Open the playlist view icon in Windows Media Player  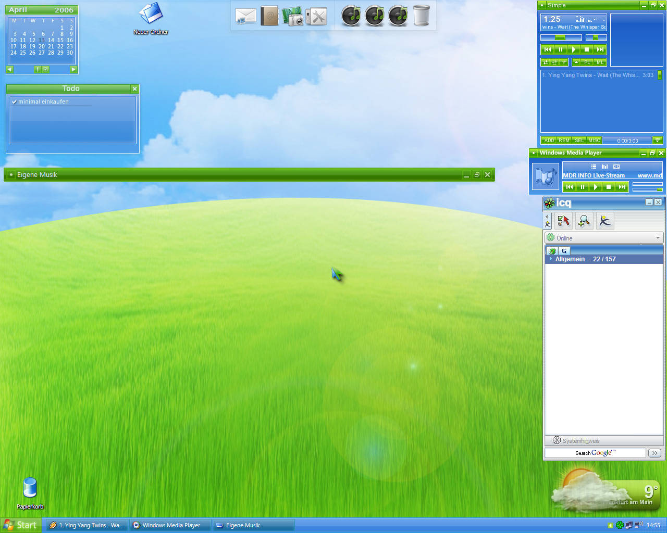coord(594,167)
